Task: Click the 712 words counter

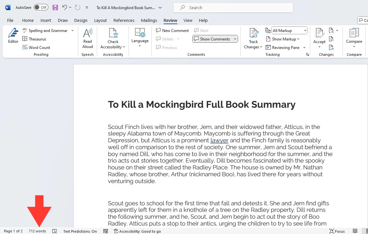Action: [x=38, y=231]
